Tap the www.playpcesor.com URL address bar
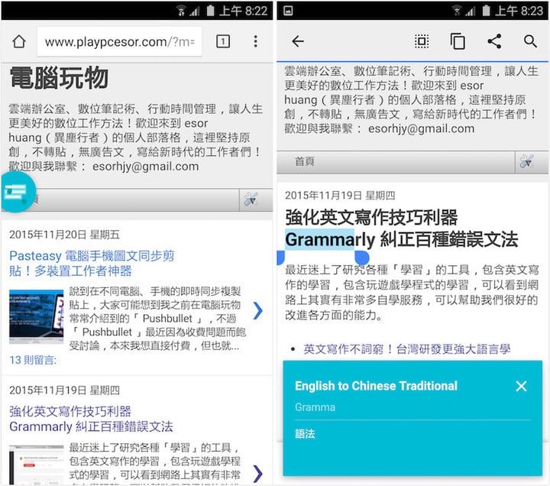 click(x=118, y=42)
